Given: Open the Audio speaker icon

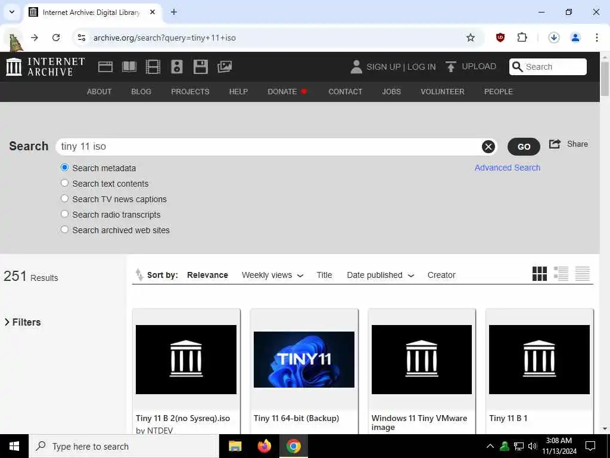Looking at the screenshot, I should tap(176, 67).
